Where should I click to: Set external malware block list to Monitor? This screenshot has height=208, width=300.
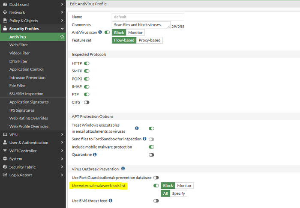point(184,186)
